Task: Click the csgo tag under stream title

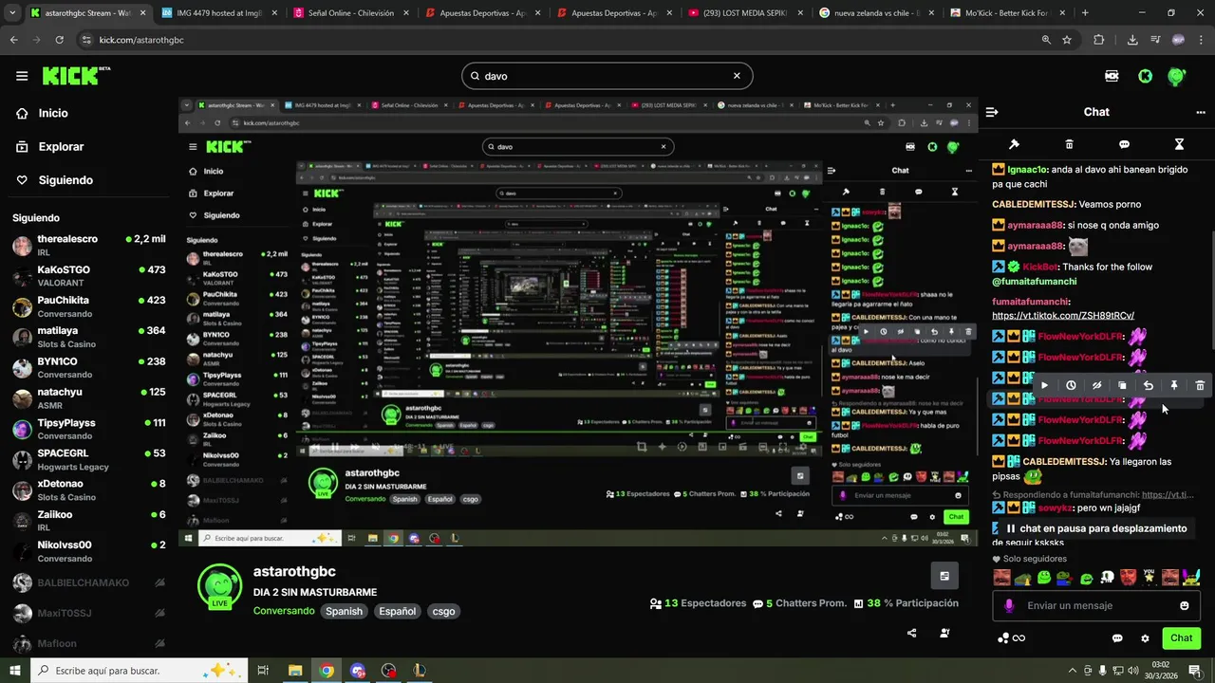Action: click(444, 611)
